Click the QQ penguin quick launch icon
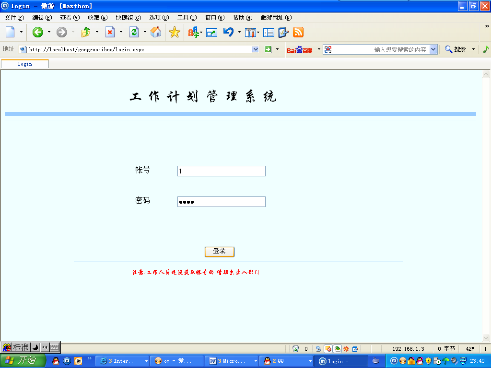Image resolution: width=491 pixels, height=368 pixels. (56, 361)
